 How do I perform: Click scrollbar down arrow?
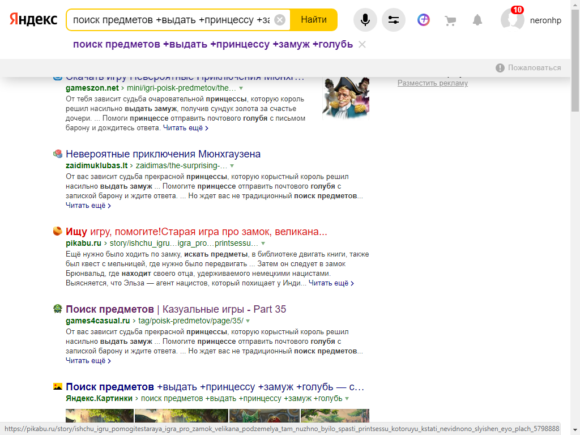(575, 430)
